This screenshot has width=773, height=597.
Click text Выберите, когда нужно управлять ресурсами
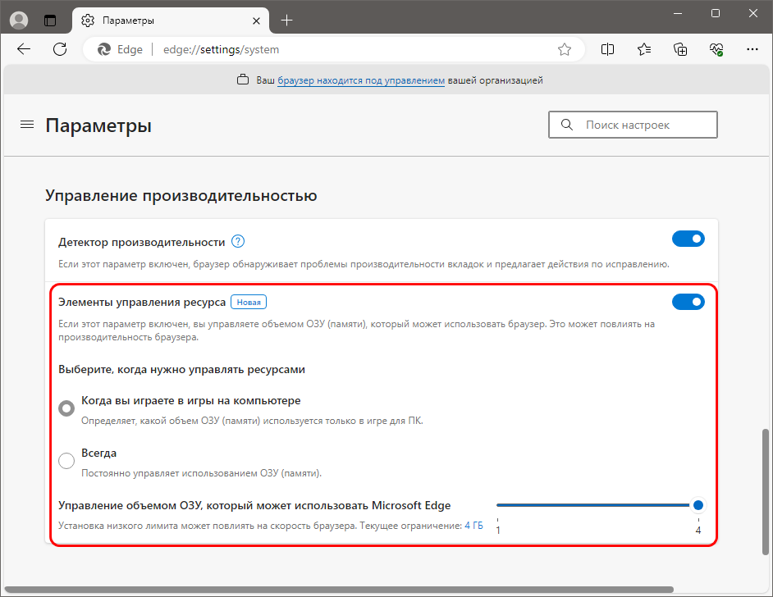click(181, 369)
